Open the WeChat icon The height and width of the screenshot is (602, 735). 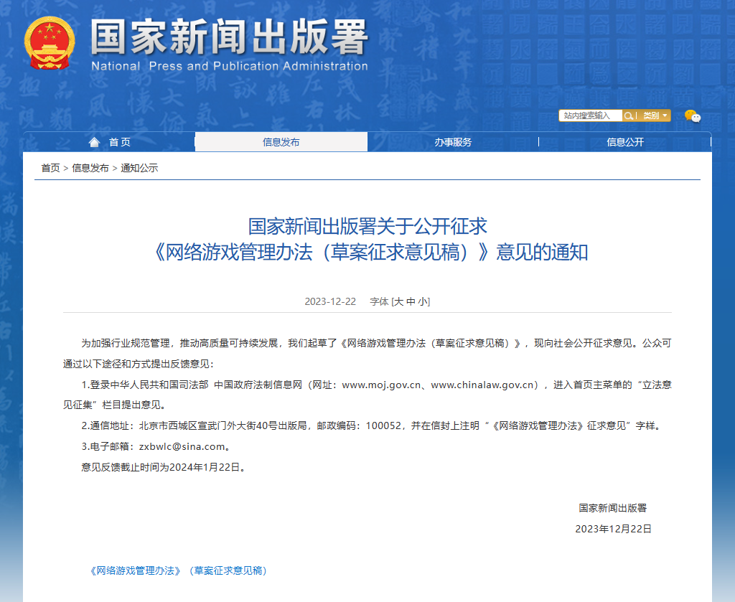[x=693, y=116]
